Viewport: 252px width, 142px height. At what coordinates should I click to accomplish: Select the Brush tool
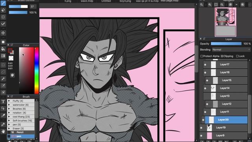tap(3, 3)
